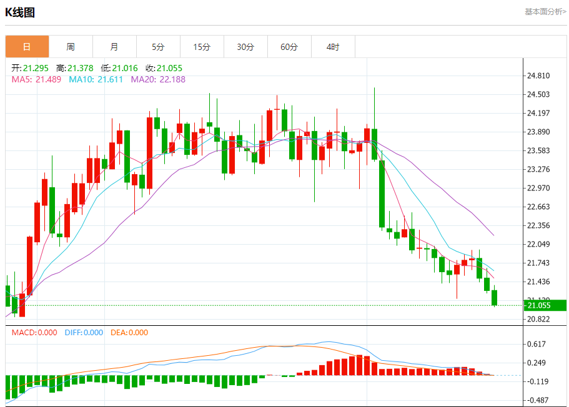The width and height of the screenshot is (569, 407).
Task: Click the 20.822 price axis label
Action: 538,319
